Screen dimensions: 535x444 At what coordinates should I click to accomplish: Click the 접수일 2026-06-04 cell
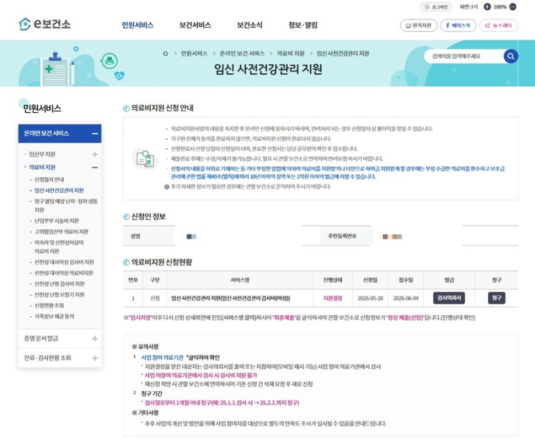(406, 298)
